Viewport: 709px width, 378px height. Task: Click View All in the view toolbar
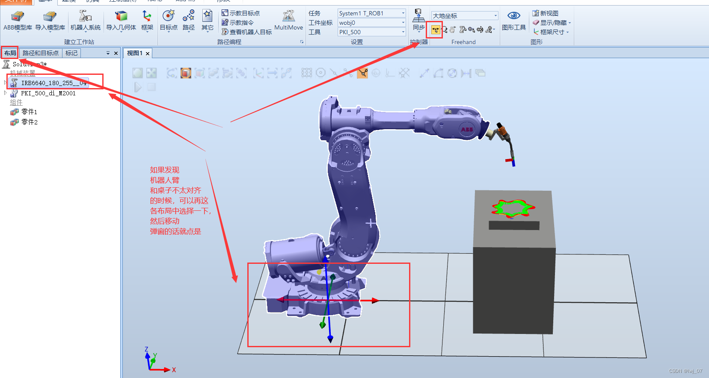pos(137,73)
